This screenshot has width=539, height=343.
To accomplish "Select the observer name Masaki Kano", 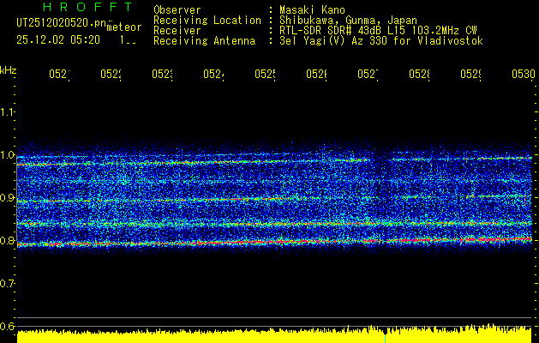I will click(x=312, y=9).
